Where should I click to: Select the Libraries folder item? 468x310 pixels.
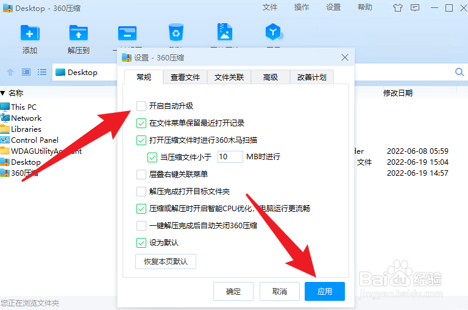coord(21,129)
